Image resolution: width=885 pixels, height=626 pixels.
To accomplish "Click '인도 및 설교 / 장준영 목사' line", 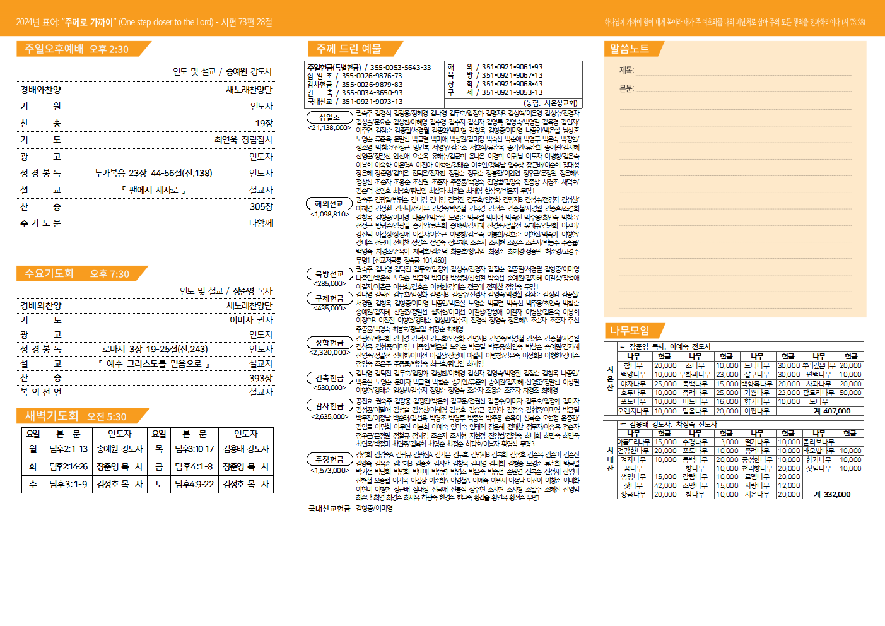I will [x=226, y=291].
